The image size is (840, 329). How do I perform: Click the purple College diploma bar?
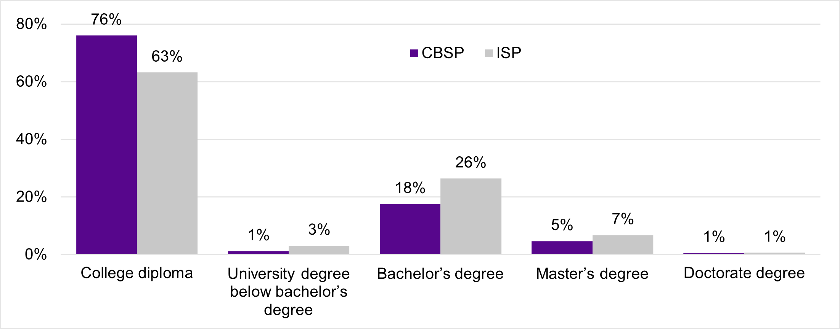[x=106, y=145]
